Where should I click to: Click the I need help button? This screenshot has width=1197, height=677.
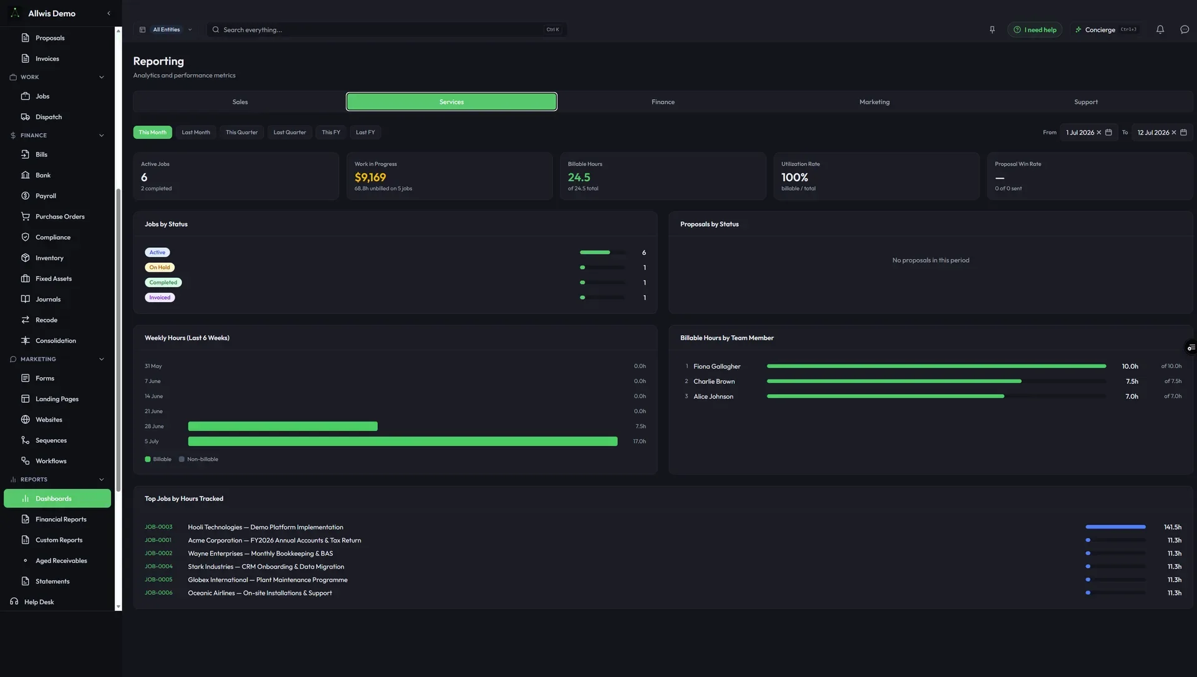point(1035,29)
